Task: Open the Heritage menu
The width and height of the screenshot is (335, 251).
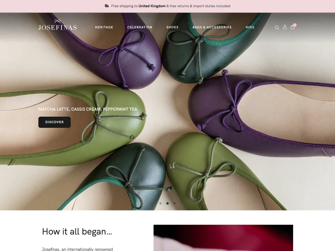Action: (x=104, y=27)
